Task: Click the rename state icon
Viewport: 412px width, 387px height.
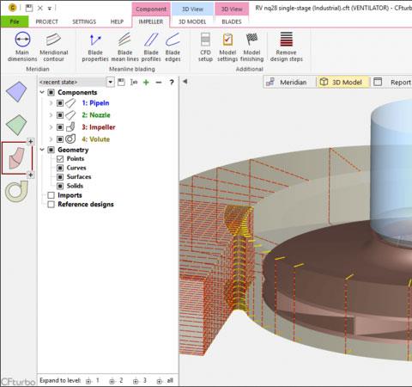Action: click(x=134, y=83)
